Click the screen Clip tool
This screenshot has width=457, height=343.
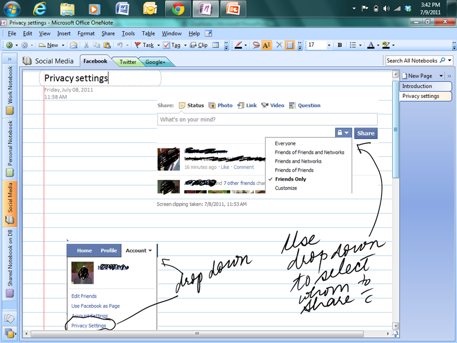[199, 45]
